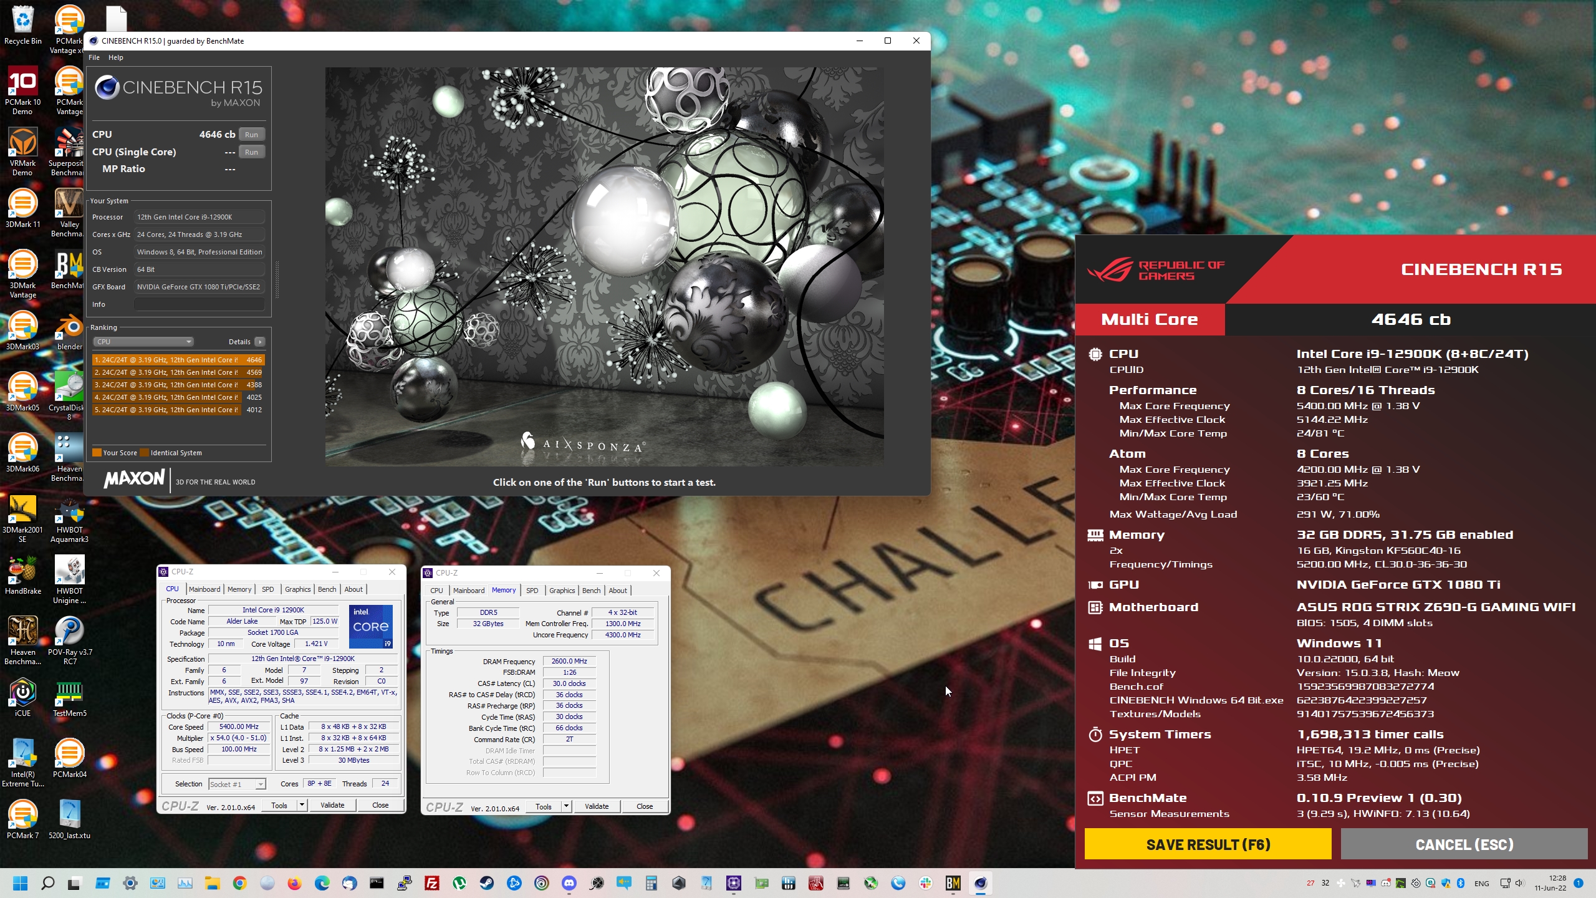Open PCMark 10 Demo desktop icon
The height and width of the screenshot is (898, 1596).
pos(23,92)
